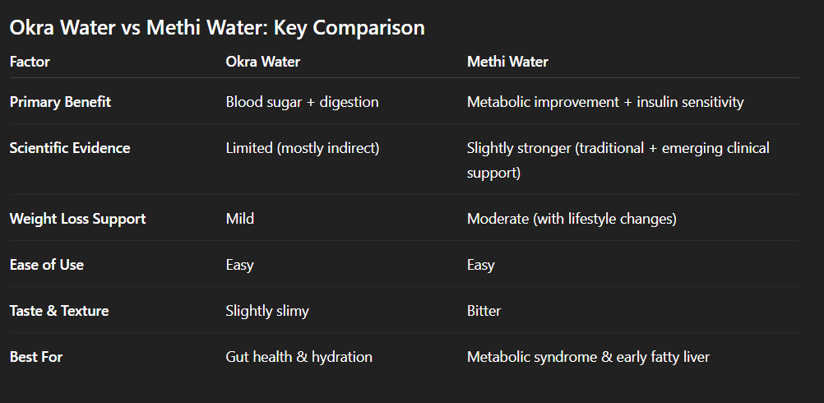The image size is (824, 403).
Task: Select the "Factor" column header
Action: [x=30, y=62]
